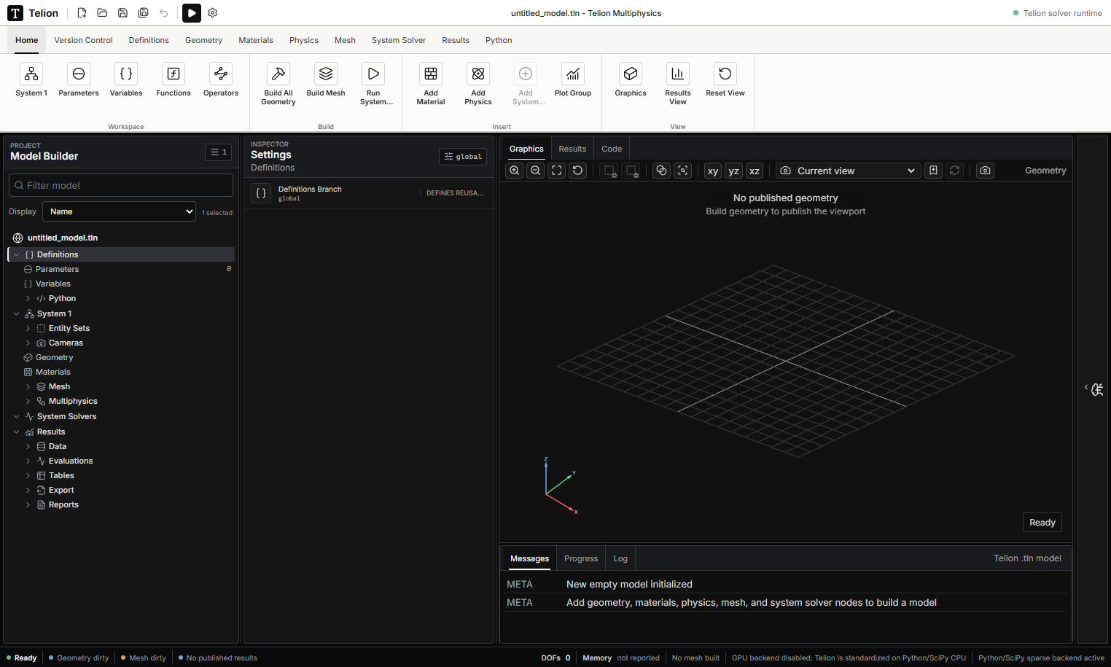This screenshot has width=1111, height=667.
Task: Click the Parameters ribbon icon
Action: pos(79,80)
